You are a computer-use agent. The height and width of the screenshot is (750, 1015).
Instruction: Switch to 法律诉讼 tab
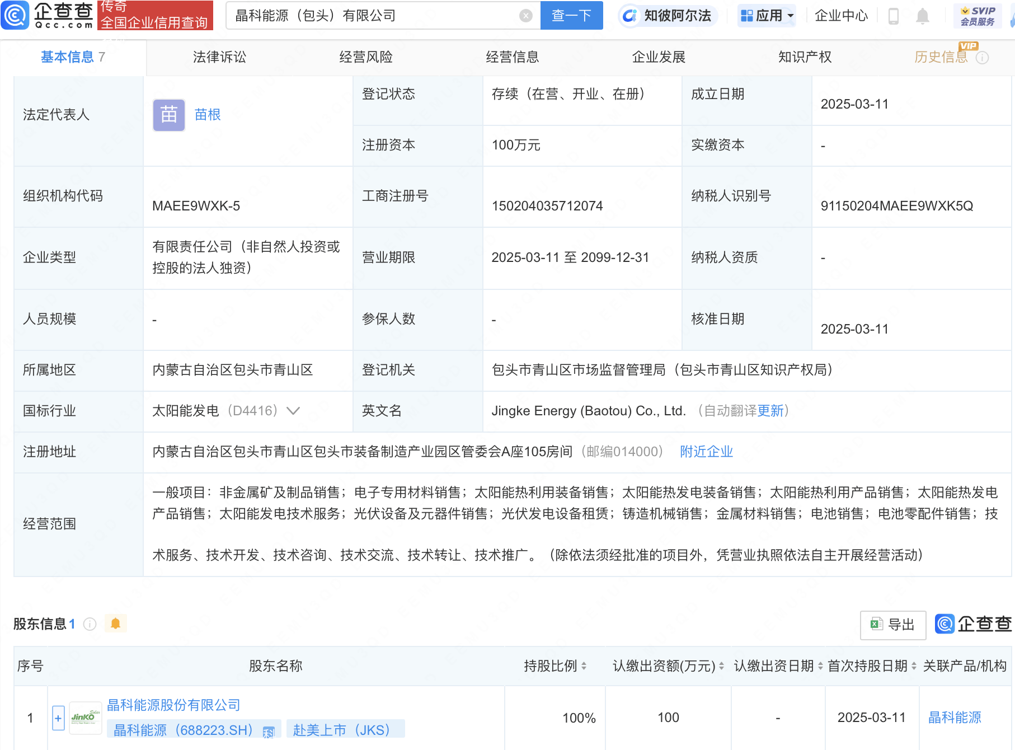point(219,57)
